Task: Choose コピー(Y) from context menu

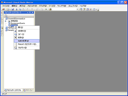Action: [27, 34]
